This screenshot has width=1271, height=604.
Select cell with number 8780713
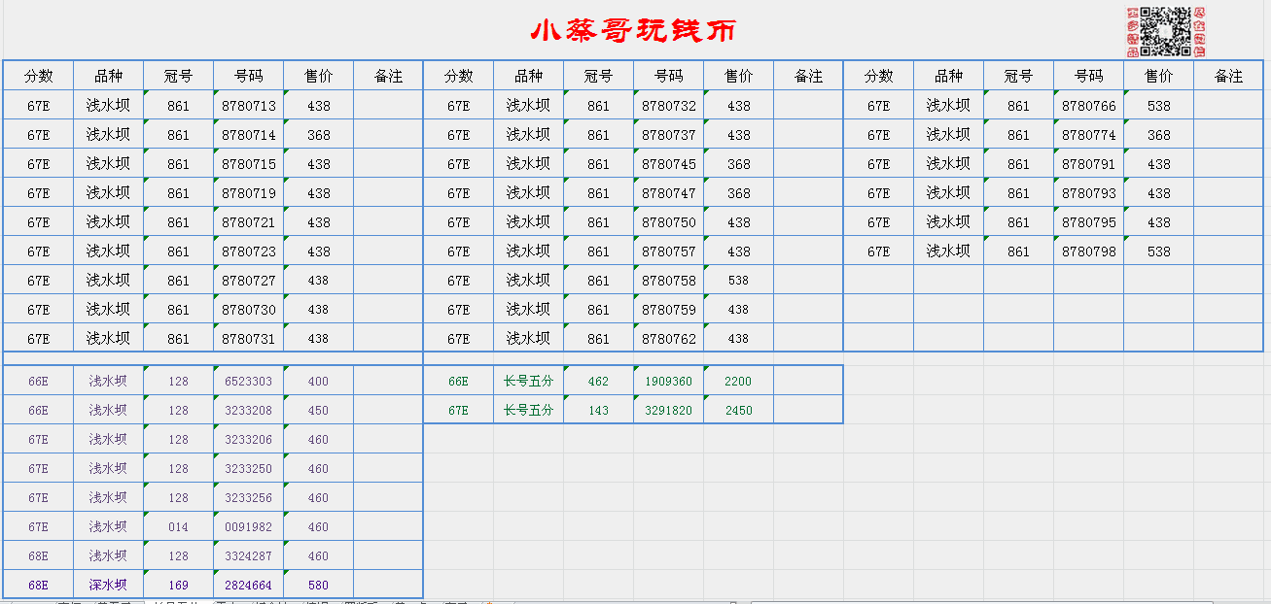pos(248,106)
